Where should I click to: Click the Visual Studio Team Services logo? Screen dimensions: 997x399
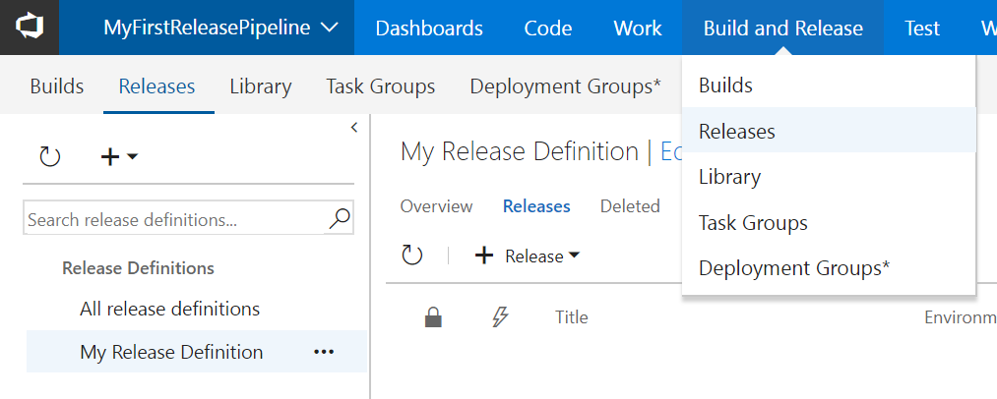(x=29, y=28)
